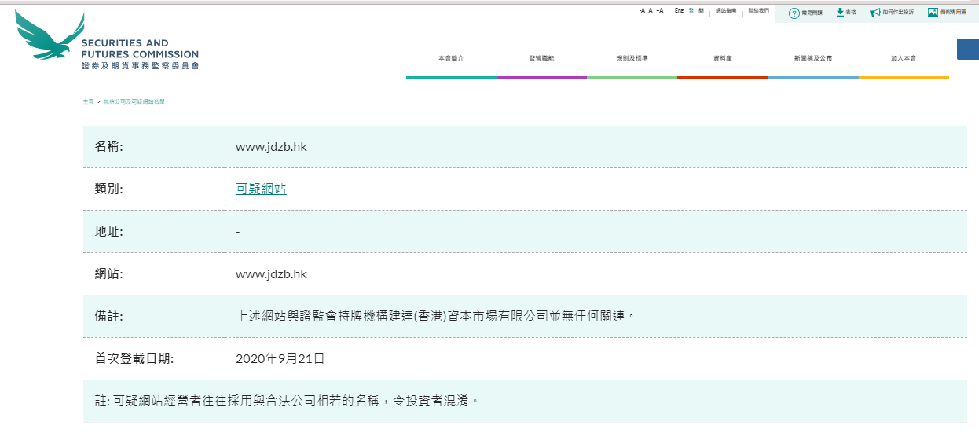Decrease font size with -A
This screenshot has width=979, height=444.
tap(642, 11)
